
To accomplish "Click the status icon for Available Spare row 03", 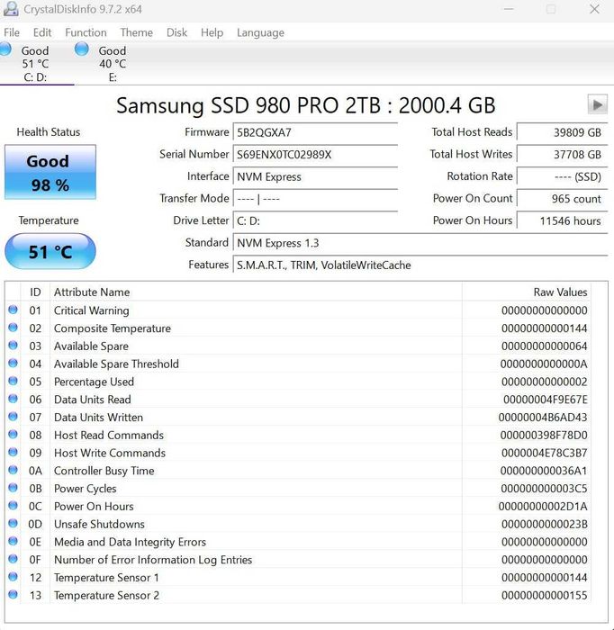I will pos(13,345).
